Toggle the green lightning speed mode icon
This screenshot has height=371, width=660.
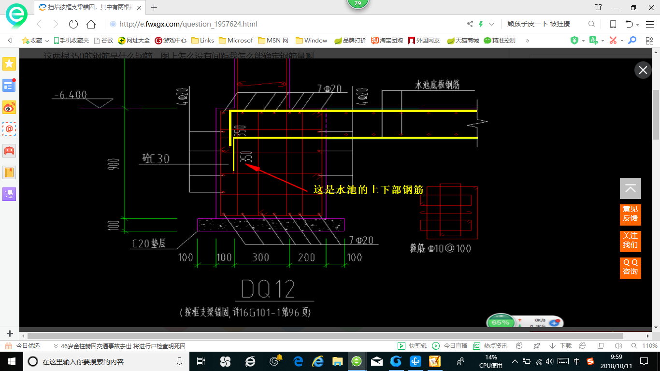(481, 24)
